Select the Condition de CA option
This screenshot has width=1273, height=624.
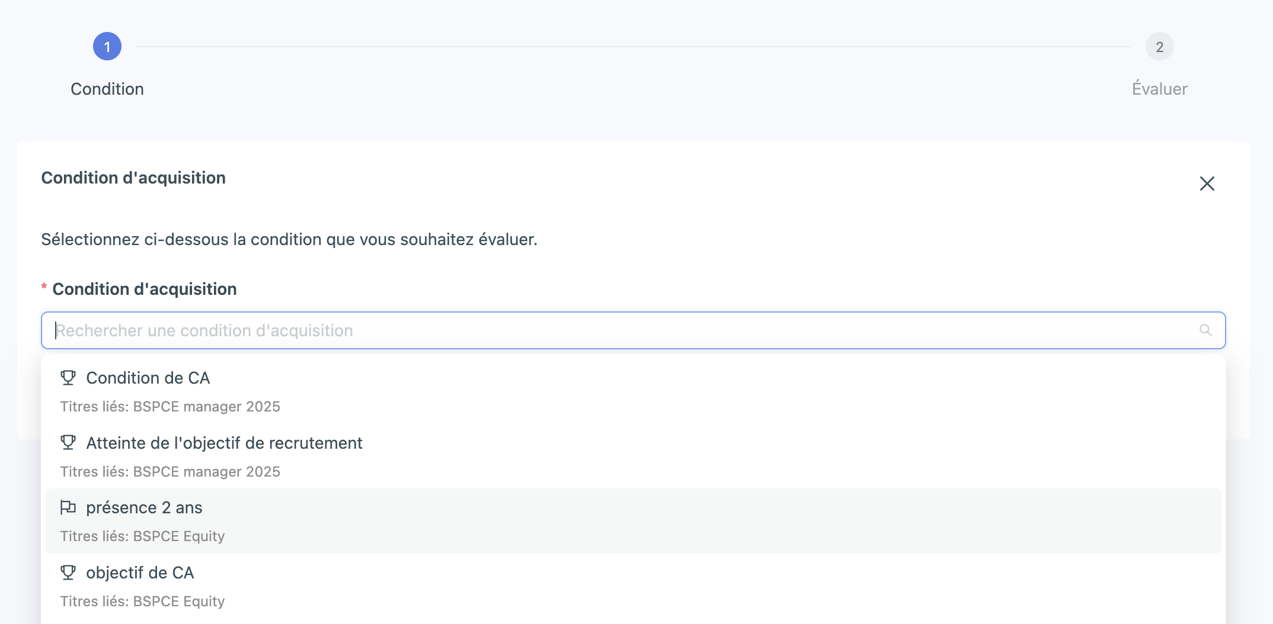148,378
